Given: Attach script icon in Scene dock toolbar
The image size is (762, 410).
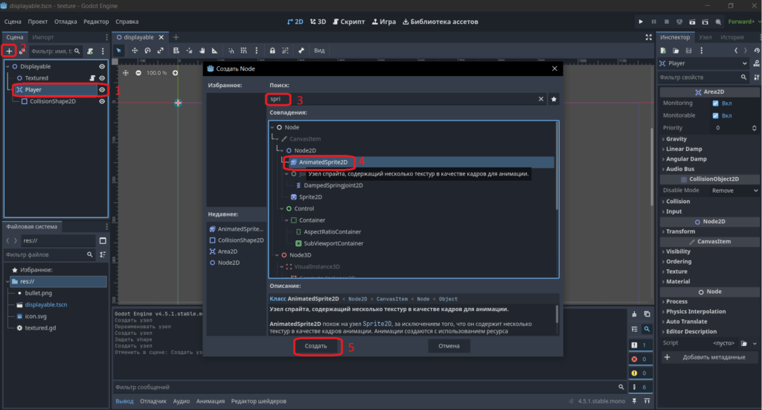Looking at the screenshot, I should pos(90,51).
